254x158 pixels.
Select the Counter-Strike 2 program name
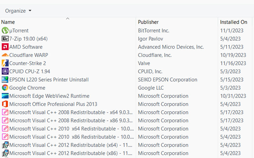(28, 63)
